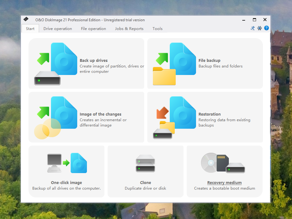292x219 pixels.
Task: Open the Recovery medium link
Action: click(224, 183)
